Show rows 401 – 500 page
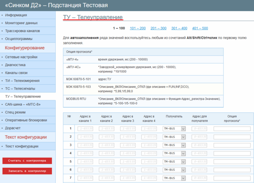Viewport: 254px width, 183px height. pyautogui.click(x=200, y=28)
